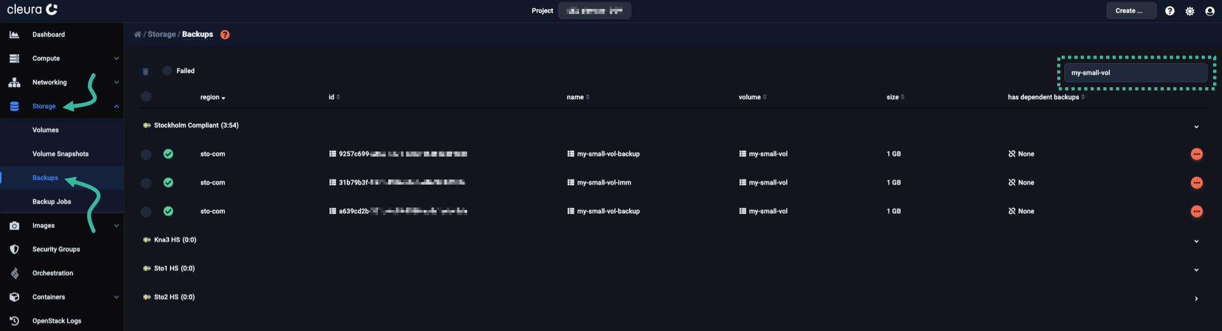Viewport: 1222px width, 331px height.
Task: Click green status check for backup 31b79b3f
Action: [x=168, y=183]
